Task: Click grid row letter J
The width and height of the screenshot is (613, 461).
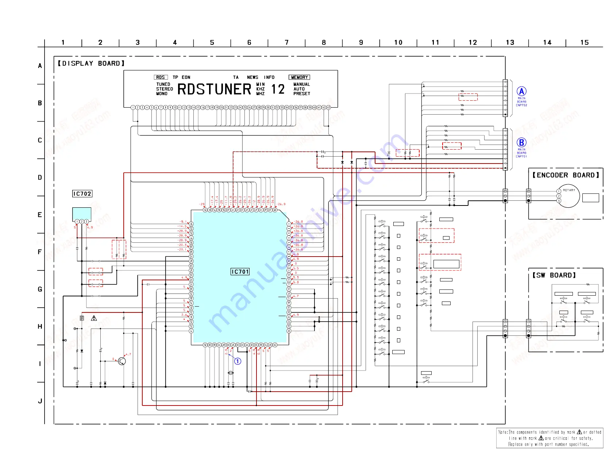Action: tap(40, 401)
